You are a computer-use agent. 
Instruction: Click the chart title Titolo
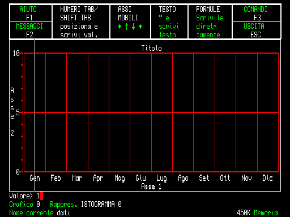pyautogui.click(x=151, y=48)
